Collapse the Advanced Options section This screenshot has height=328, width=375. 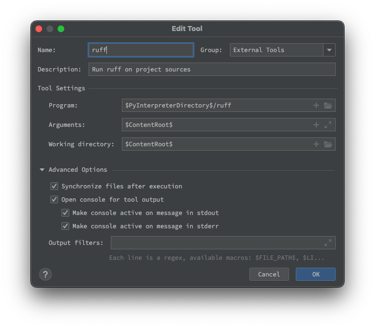point(42,170)
